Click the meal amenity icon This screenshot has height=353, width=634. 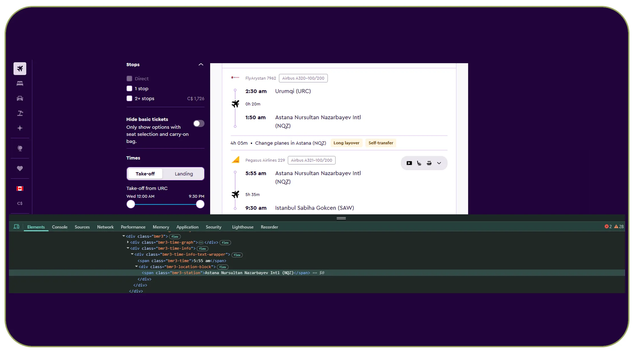coord(429,163)
